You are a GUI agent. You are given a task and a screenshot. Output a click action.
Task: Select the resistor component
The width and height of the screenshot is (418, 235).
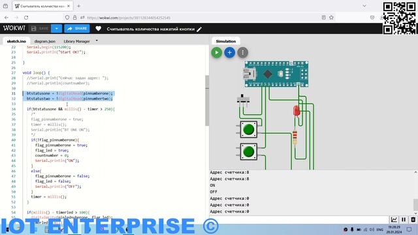tap(295, 137)
